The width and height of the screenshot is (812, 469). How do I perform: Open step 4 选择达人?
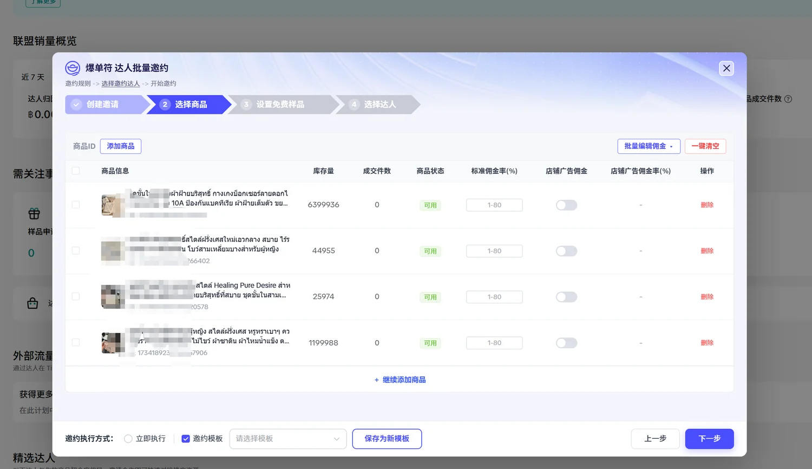point(377,105)
